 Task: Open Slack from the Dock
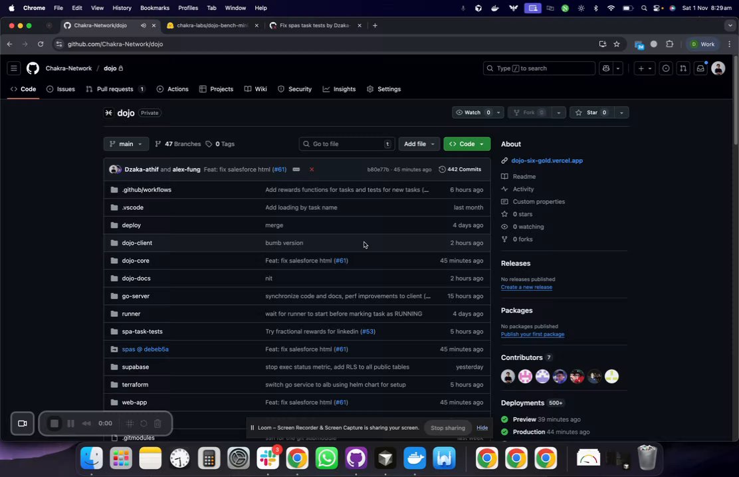click(268, 458)
